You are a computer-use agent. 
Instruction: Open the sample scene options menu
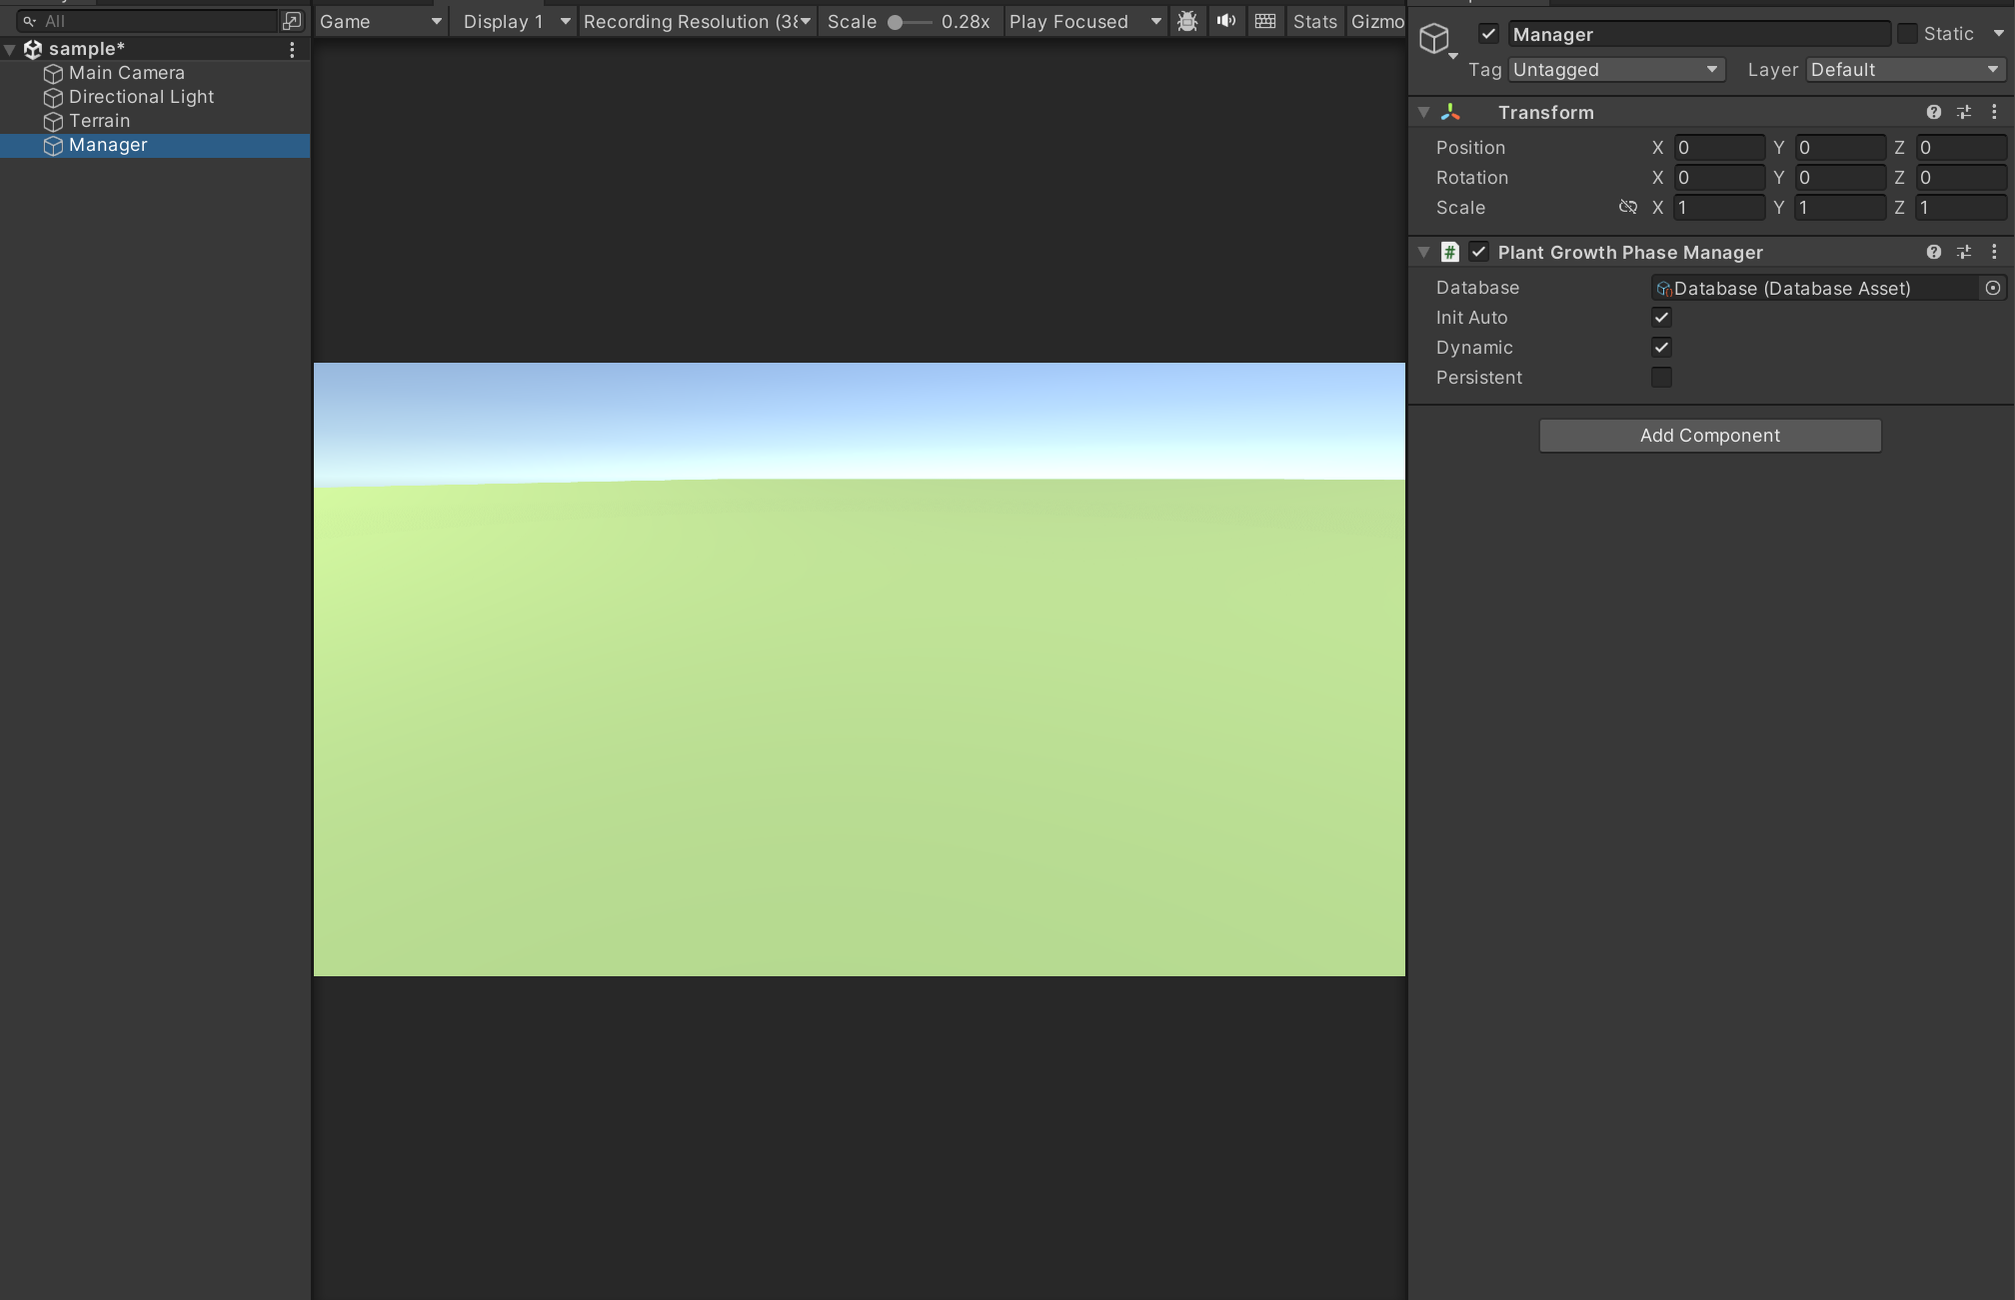(x=292, y=49)
